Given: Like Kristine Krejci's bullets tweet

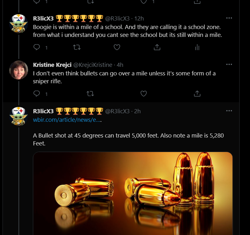Looking at the screenshot, I should pyautogui.click(x=144, y=93).
